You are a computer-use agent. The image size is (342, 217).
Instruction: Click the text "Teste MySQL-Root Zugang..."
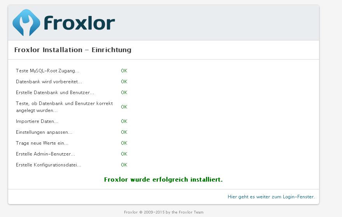(x=47, y=71)
